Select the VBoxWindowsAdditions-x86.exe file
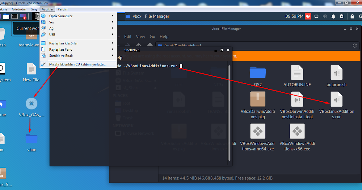 pos(297,137)
